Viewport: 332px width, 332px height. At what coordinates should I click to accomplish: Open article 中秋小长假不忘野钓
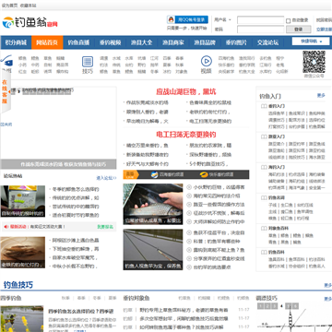(75, 266)
